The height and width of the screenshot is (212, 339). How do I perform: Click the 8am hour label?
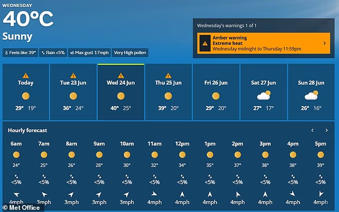(72, 144)
